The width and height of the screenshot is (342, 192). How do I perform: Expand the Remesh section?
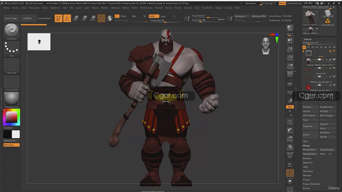pyautogui.click(x=307, y=175)
